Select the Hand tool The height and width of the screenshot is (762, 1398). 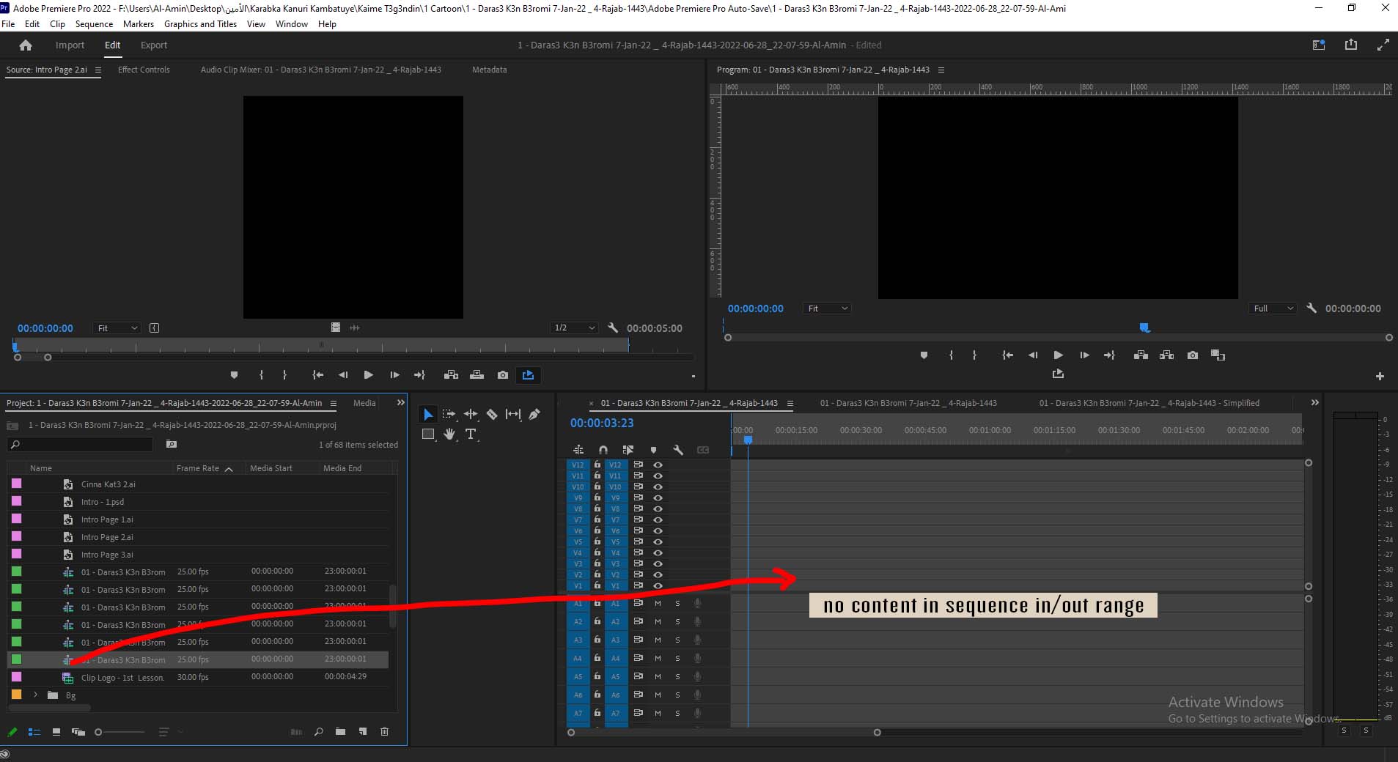pos(449,434)
